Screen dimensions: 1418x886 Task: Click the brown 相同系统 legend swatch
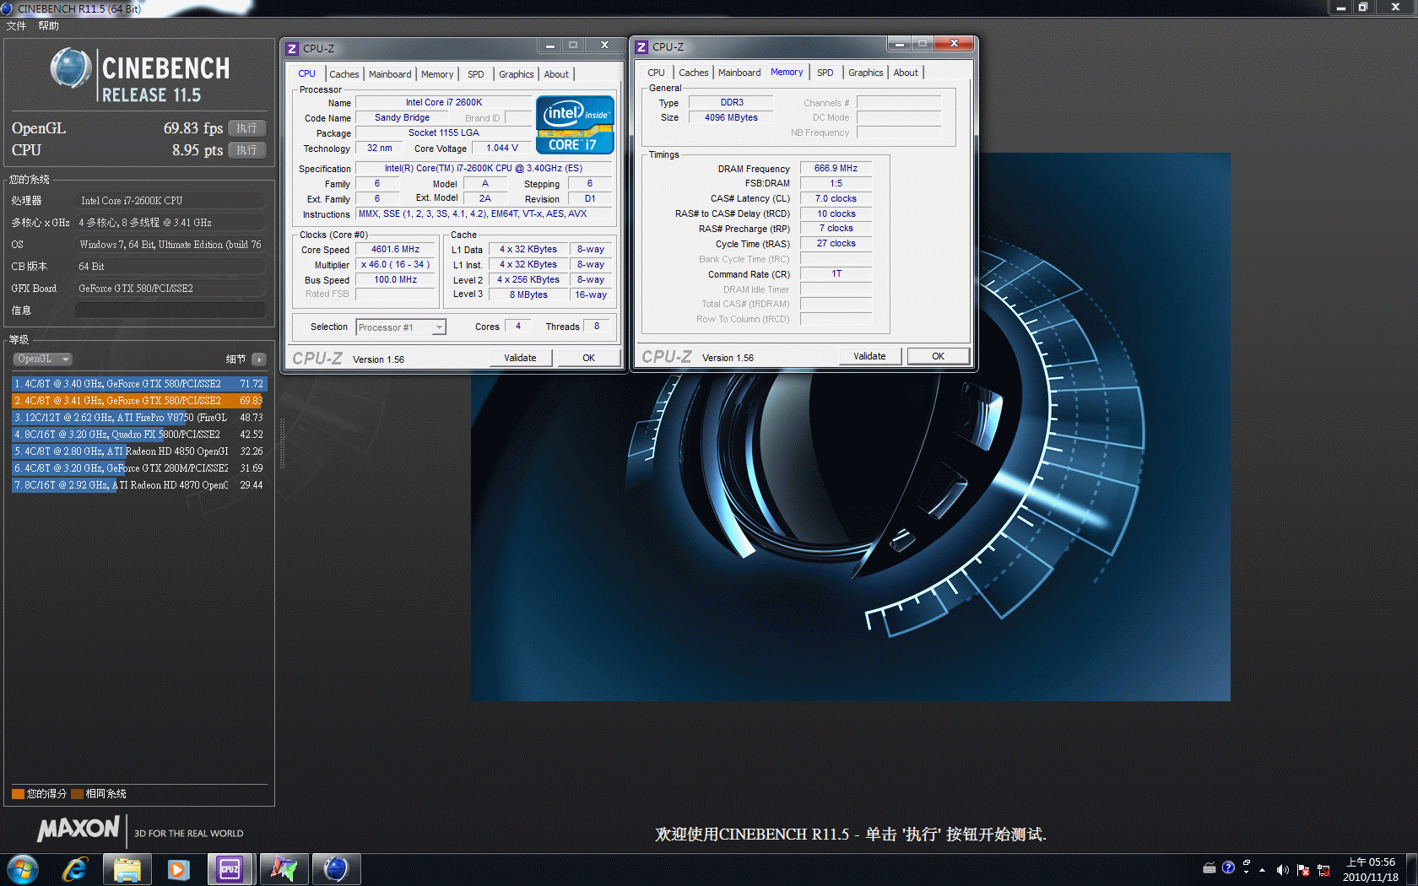77,794
